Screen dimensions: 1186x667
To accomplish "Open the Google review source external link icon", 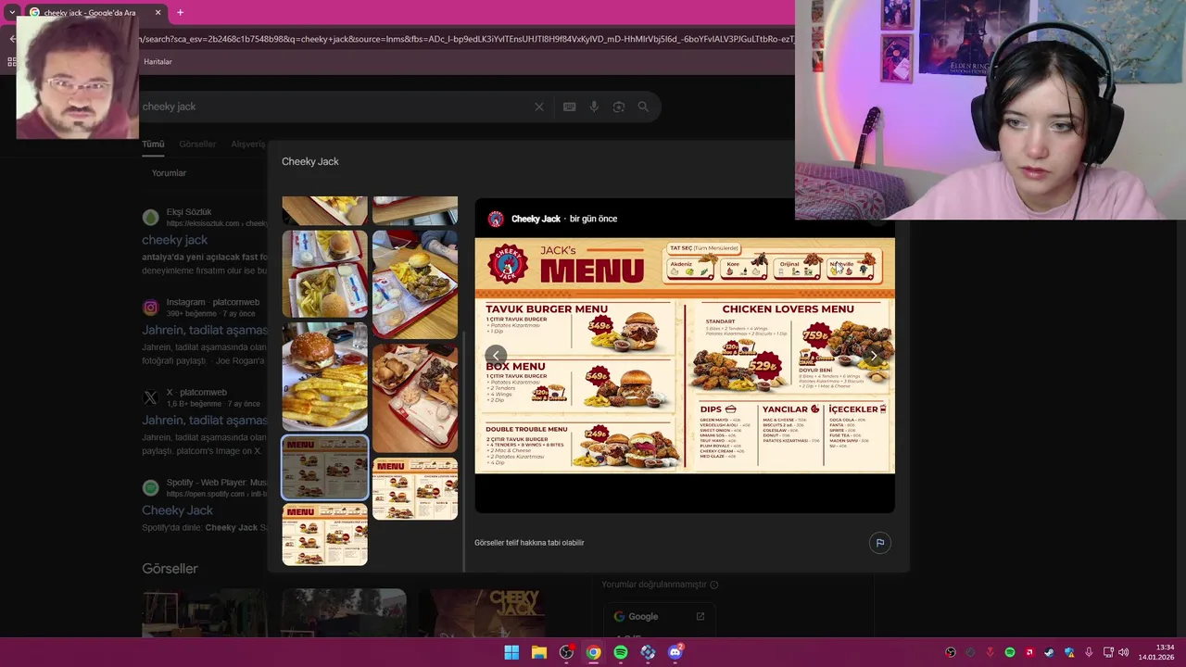I will pos(700,616).
